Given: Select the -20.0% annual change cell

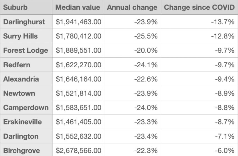Looking at the screenshot, I should [146, 50].
